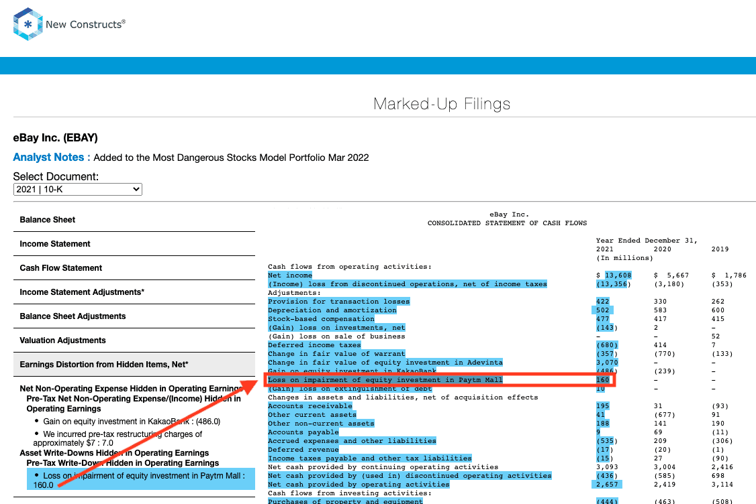Open the Income Statement section
The width and height of the screenshot is (756, 504).
[x=55, y=244]
